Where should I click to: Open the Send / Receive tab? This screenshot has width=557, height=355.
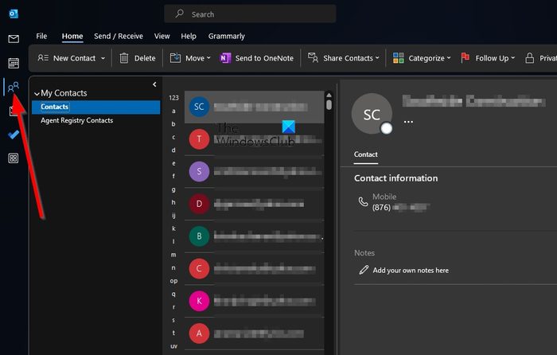click(119, 36)
